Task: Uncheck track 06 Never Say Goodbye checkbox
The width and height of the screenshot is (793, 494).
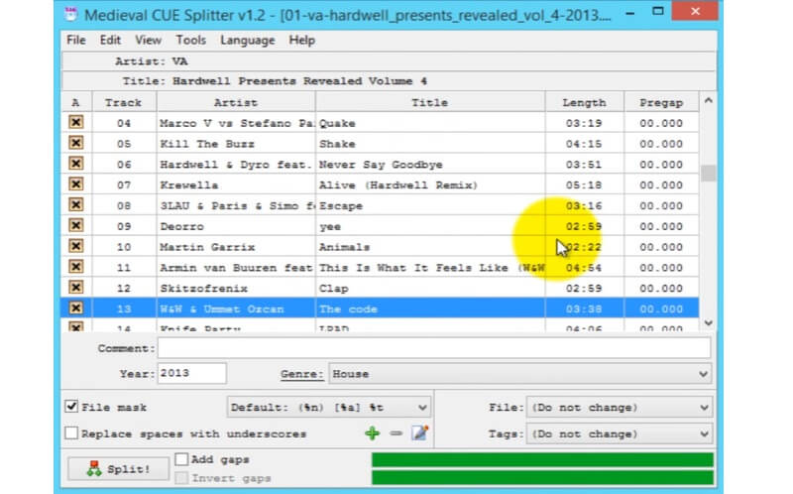Action: (76, 164)
